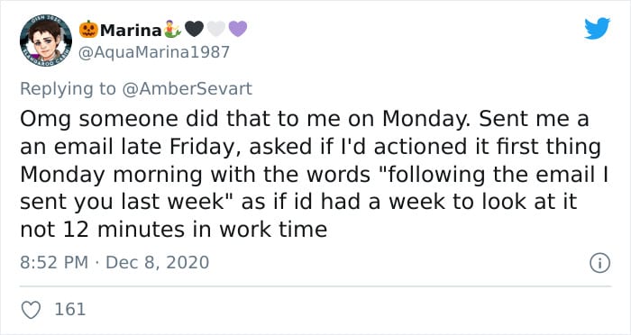This screenshot has width=631, height=335.
Task: View the 161 likes count
Action: 70,310
